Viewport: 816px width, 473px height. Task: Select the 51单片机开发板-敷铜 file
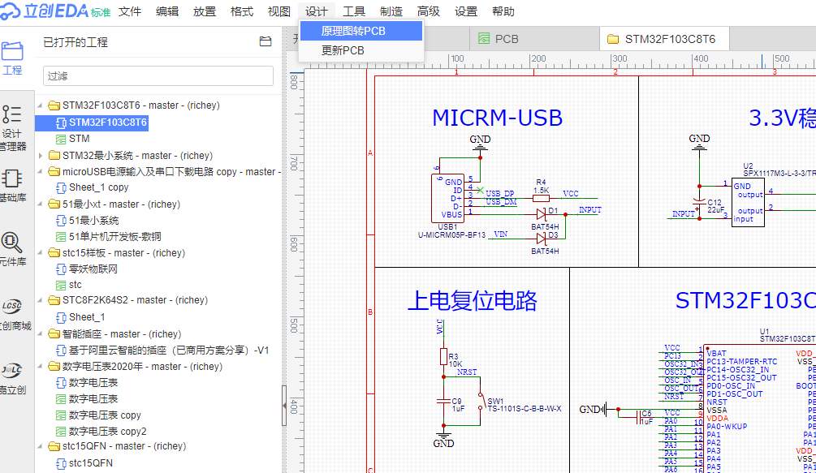tap(115, 237)
